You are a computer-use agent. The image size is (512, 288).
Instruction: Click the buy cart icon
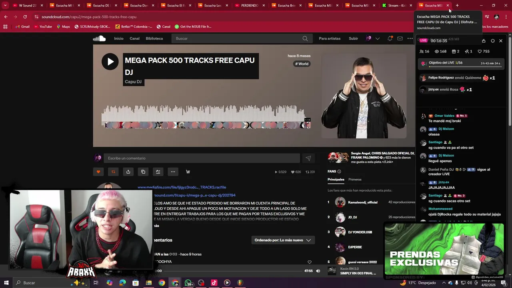pyautogui.click(x=188, y=172)
